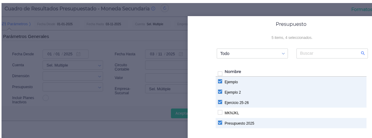
Task: Click the Buscar search input field
Action: [329, 53]
